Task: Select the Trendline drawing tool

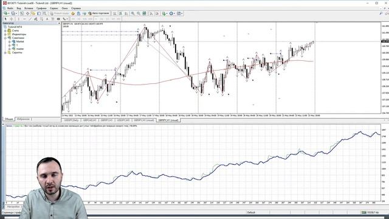Action: [30, 19]
